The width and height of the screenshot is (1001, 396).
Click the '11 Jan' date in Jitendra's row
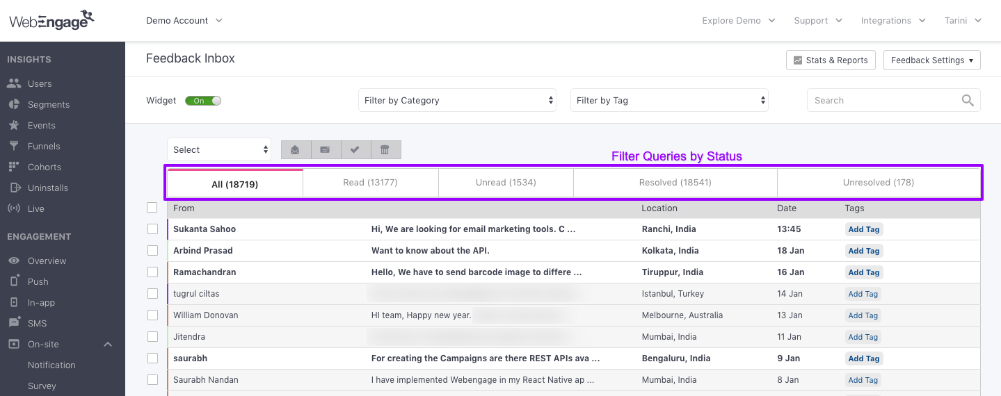click(x=789, y=336)
